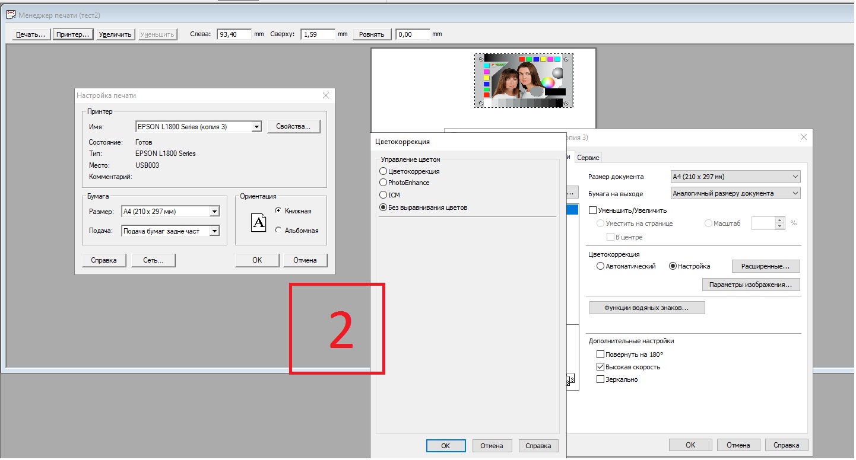Click the Уменьшить toolbar button
This screenshot has height=460, width=856.
157,34
